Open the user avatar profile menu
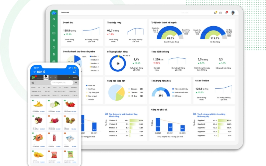This screenshot has height=166, width=266. (233, 13)
